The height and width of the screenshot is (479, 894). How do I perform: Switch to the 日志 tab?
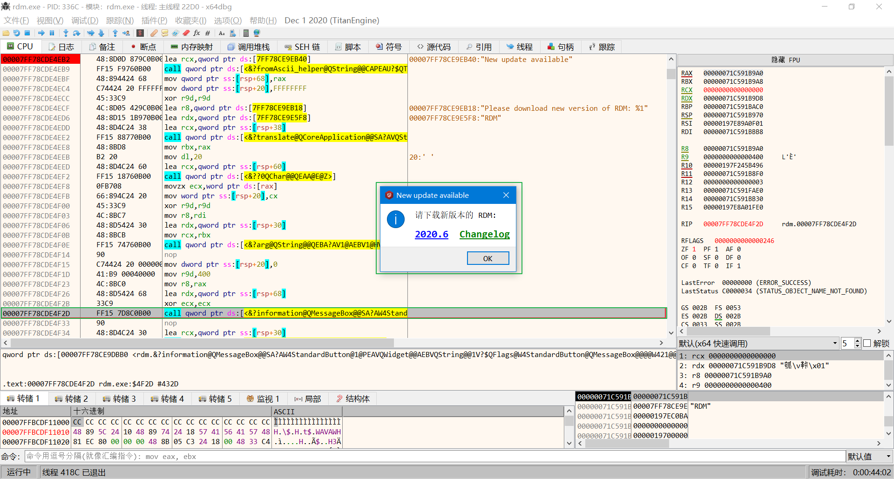(x=61, y=47)
